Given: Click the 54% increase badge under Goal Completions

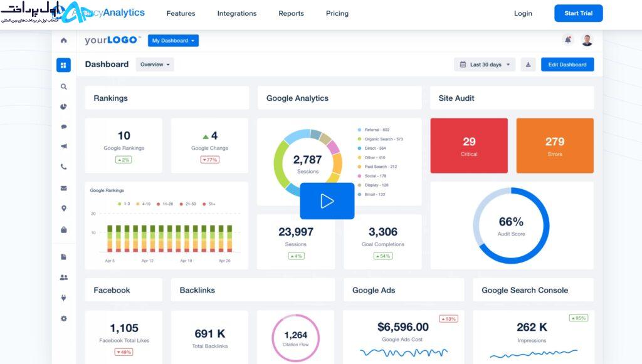Looking at the screenshot, I should tap(383, 256).
